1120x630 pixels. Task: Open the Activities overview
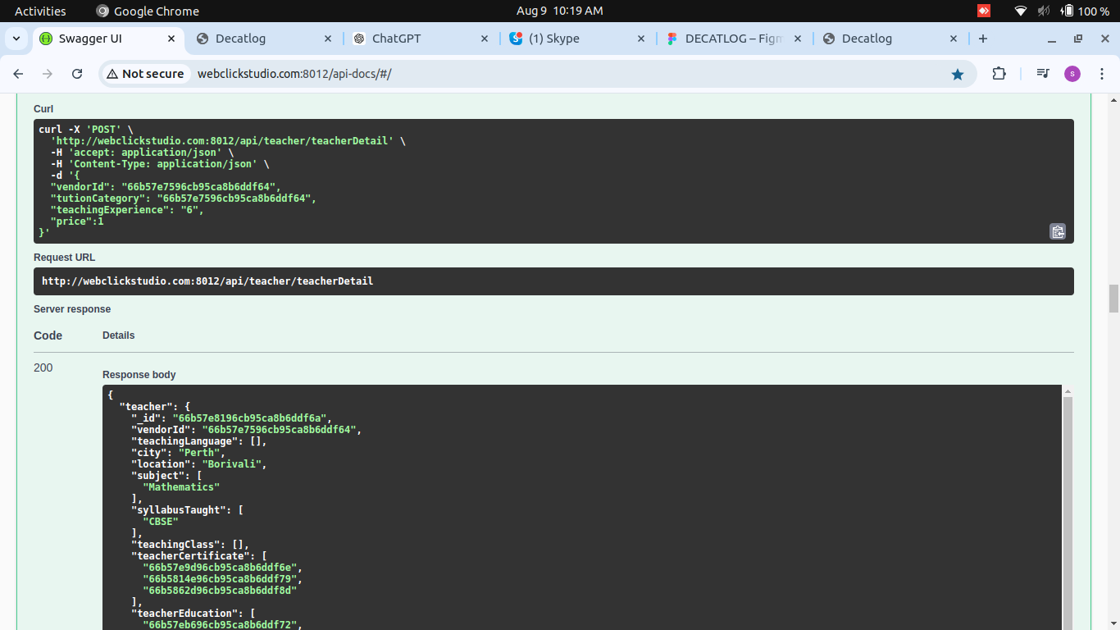40,11
